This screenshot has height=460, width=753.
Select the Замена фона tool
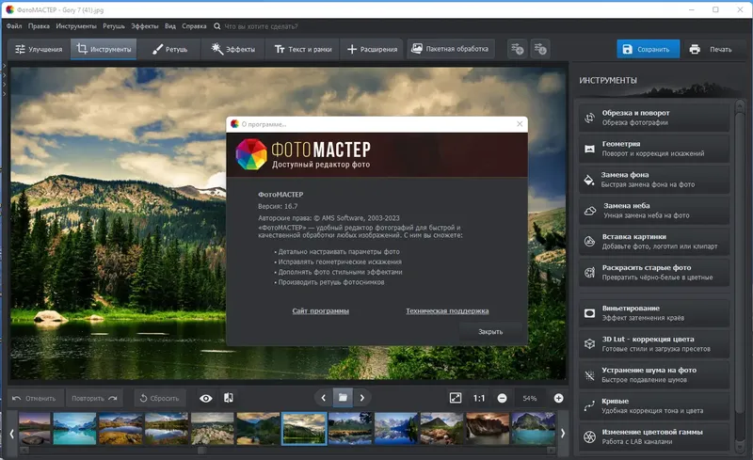653,180
